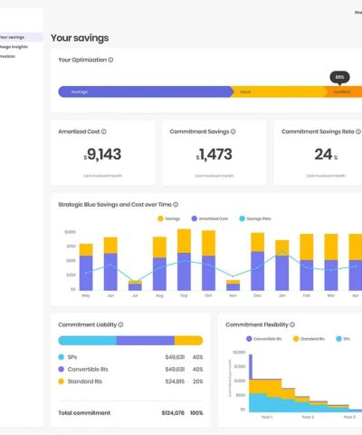Click the $124,078 total commitment value
Screen dimensions: 362x435
pyautogui.click(x=173, y=413)
